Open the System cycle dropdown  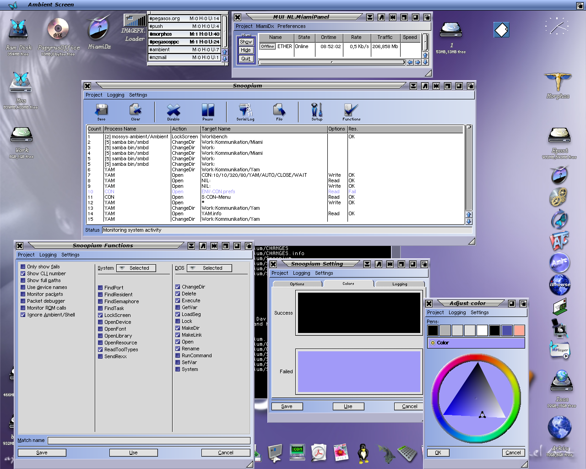[x=136, y=268]
